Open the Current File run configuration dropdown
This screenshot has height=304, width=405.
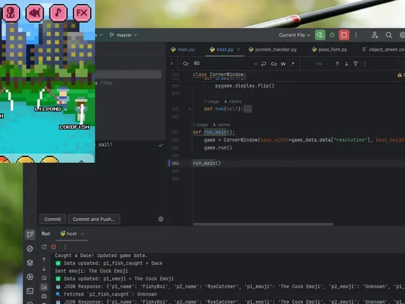pyautogui.click(x=294, y=35)
